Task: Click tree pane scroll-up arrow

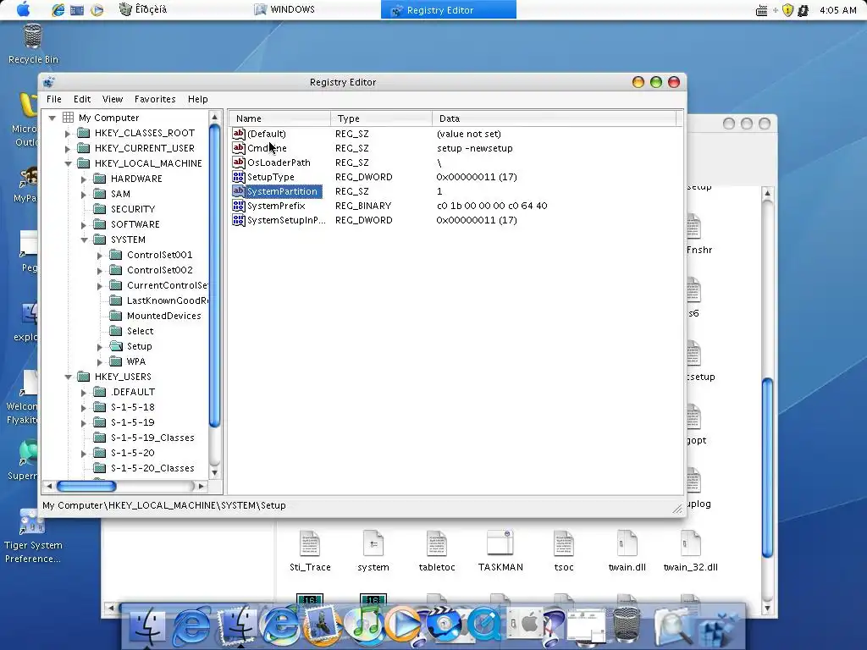Action: point(214,118)
